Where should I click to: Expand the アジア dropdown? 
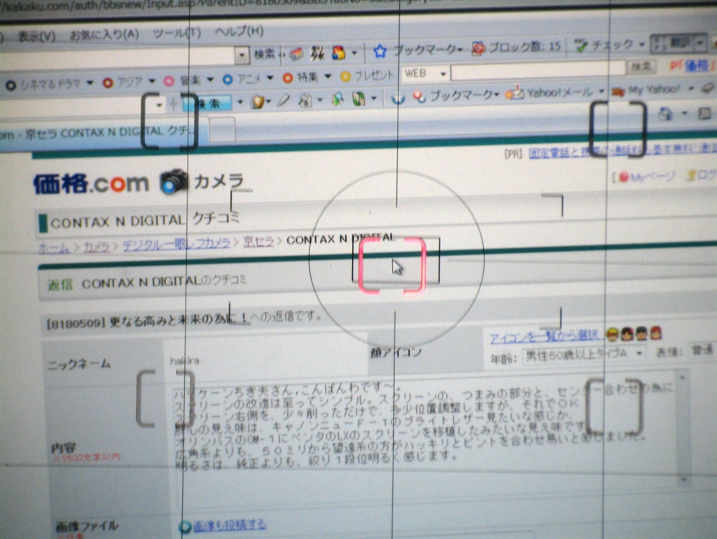pyautogui.click(x=152, y=81)
